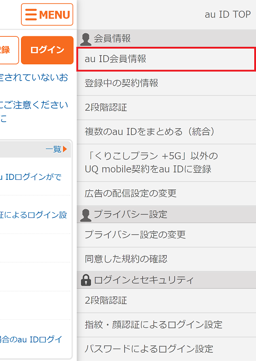Screen dimensions: 256x361
Task: Open 登録中の契約情報 menu item
Action: [x=166, y=83]
